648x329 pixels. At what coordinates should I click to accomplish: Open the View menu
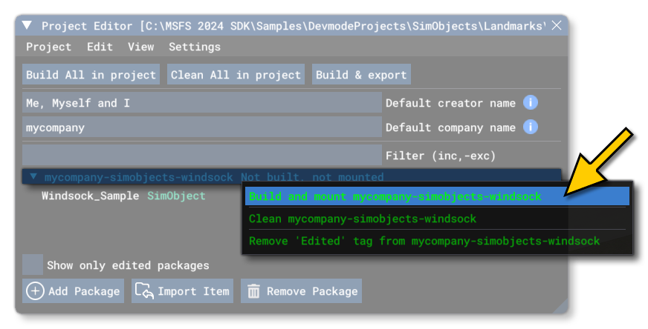[x=140, y=47]
